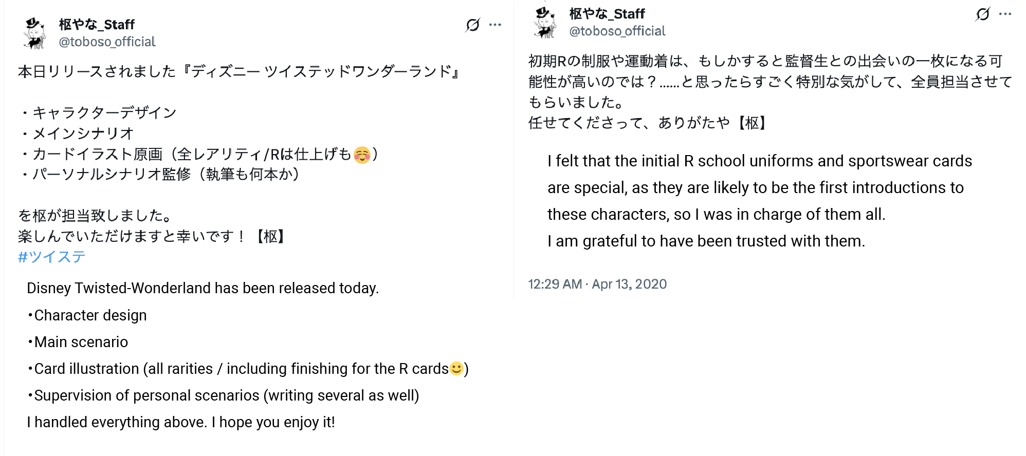
Task: Click the 枢やな_Staff display name on the R uniforms tweet
Action: coord(607,14)
